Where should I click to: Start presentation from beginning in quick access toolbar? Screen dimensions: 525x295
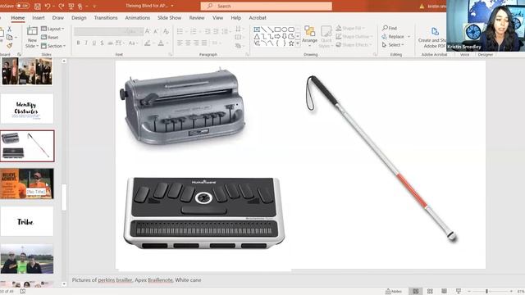tap(71, 6)
